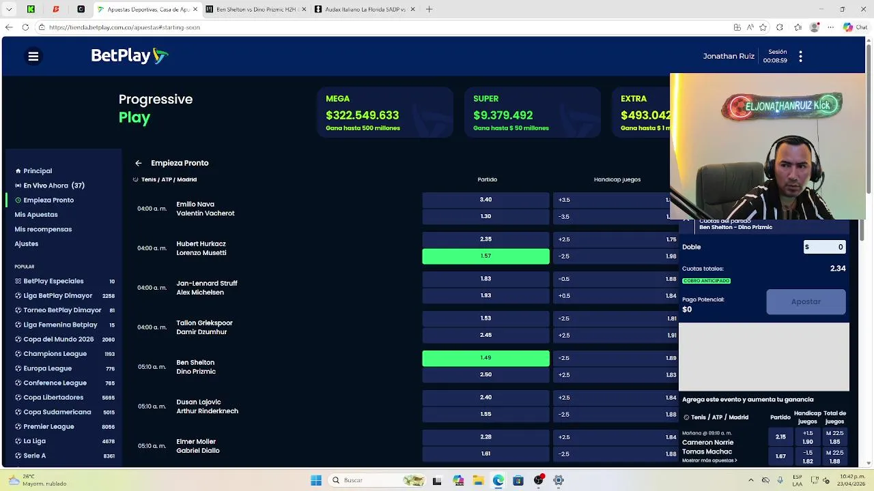
Task: Click the BetPlay logo
Action: click(129, 56)
